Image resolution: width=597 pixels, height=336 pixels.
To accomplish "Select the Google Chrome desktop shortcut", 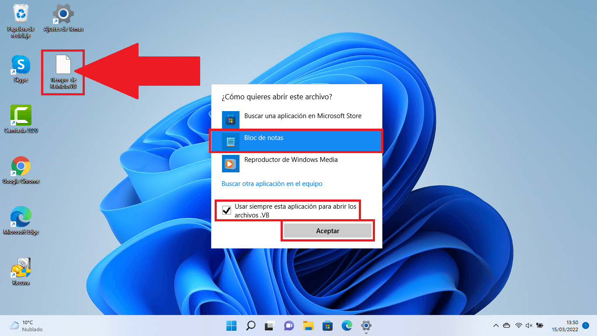I will (21, 170).
